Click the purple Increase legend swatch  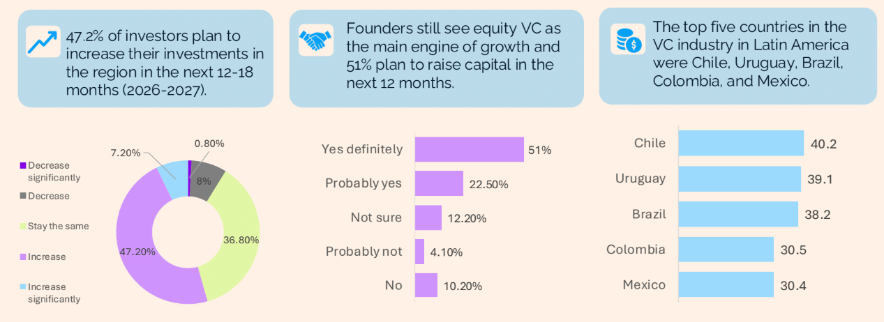click(x=23, y=257)
